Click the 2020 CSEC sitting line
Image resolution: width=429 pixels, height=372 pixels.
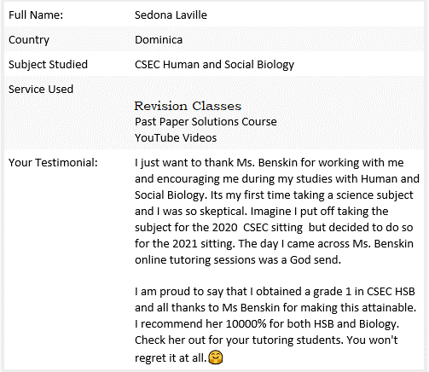[274, 228]
